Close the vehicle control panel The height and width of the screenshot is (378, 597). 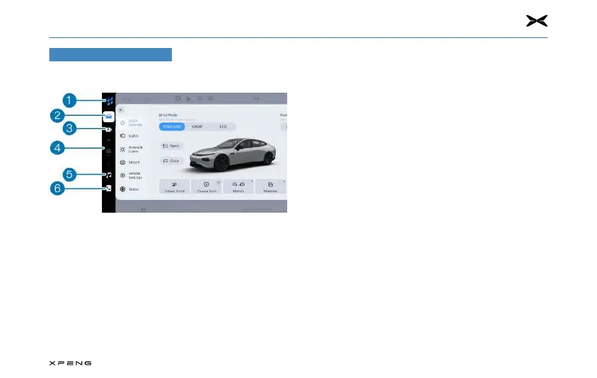(x=121, y=110)
